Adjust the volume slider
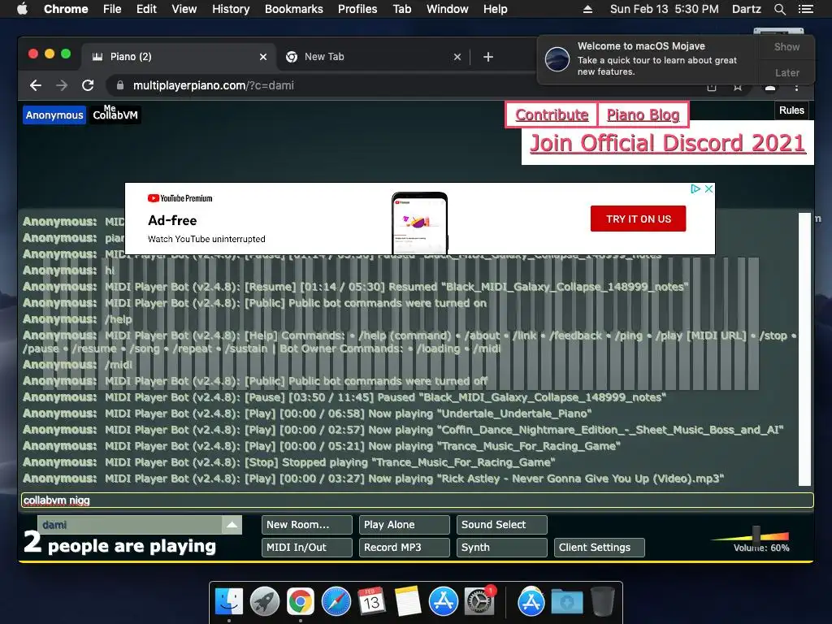This screenshot has width=832, height=624. pyautogui.click(x=756, y=535)
